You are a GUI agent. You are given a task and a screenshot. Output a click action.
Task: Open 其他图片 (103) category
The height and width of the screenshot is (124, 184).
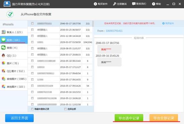coord(14,87)
